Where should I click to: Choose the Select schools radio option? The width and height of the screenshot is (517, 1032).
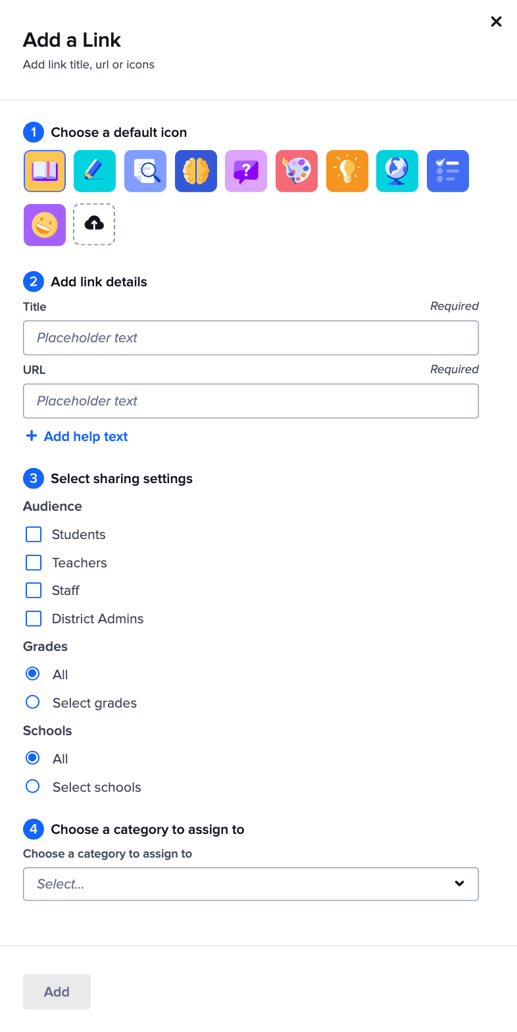(x=32, y=787)
